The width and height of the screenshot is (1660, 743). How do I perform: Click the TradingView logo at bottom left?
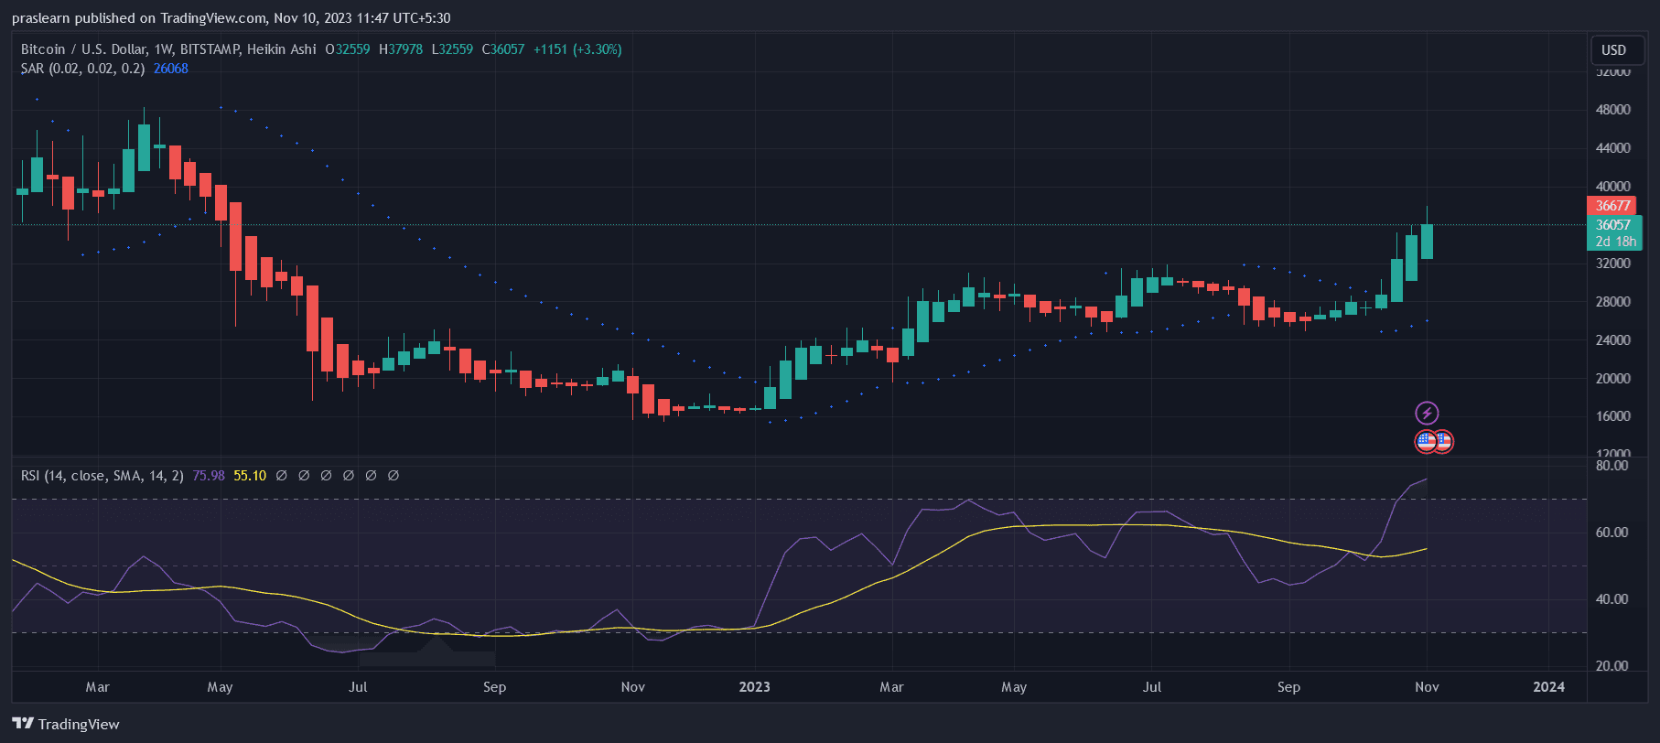tap(66, 724)
